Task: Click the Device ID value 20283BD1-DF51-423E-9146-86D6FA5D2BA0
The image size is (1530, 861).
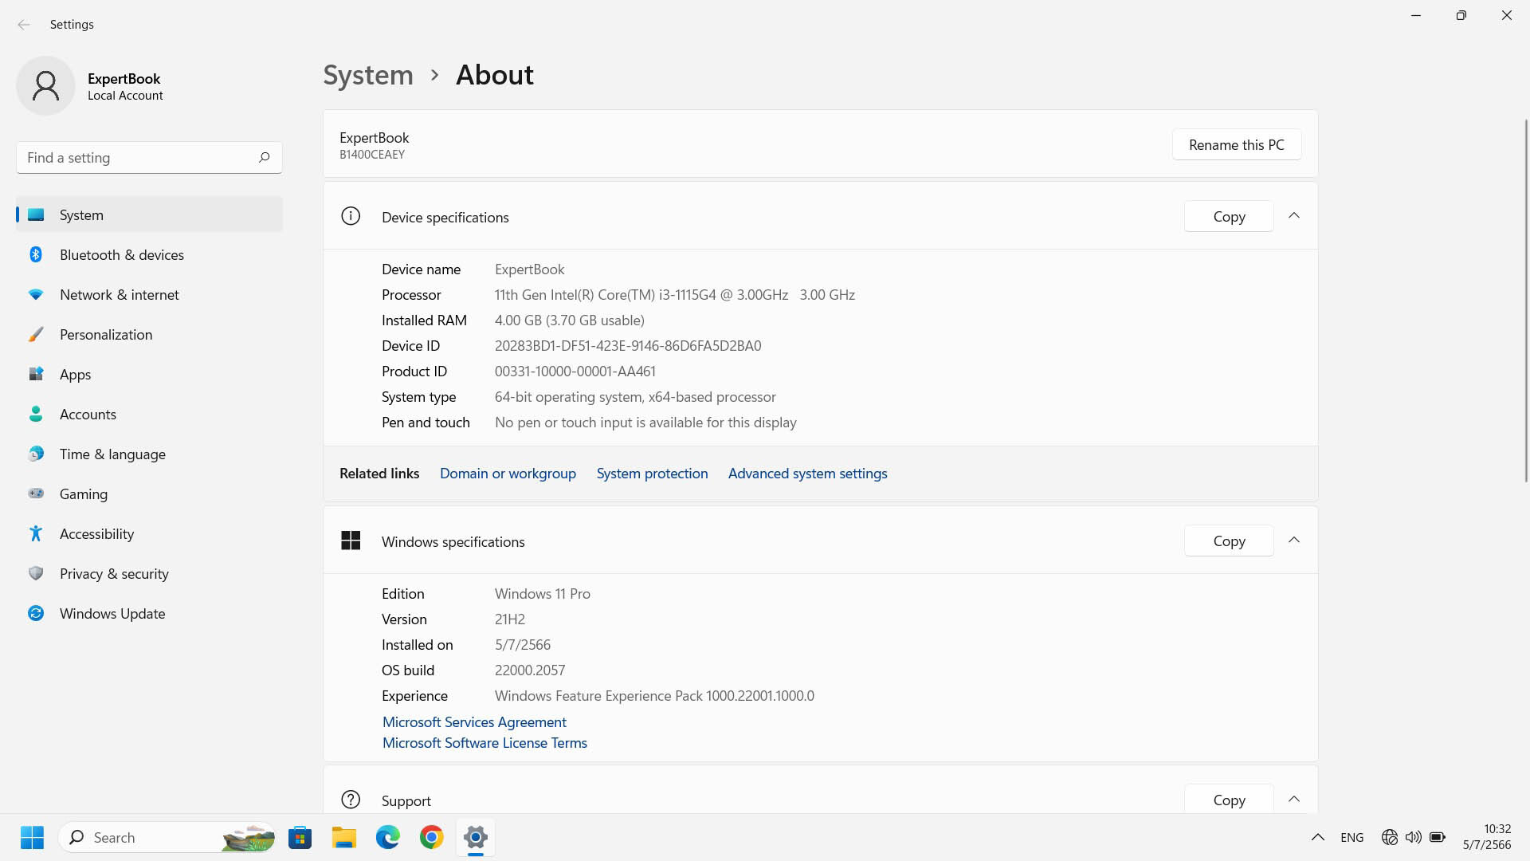Action: point(628,345)
